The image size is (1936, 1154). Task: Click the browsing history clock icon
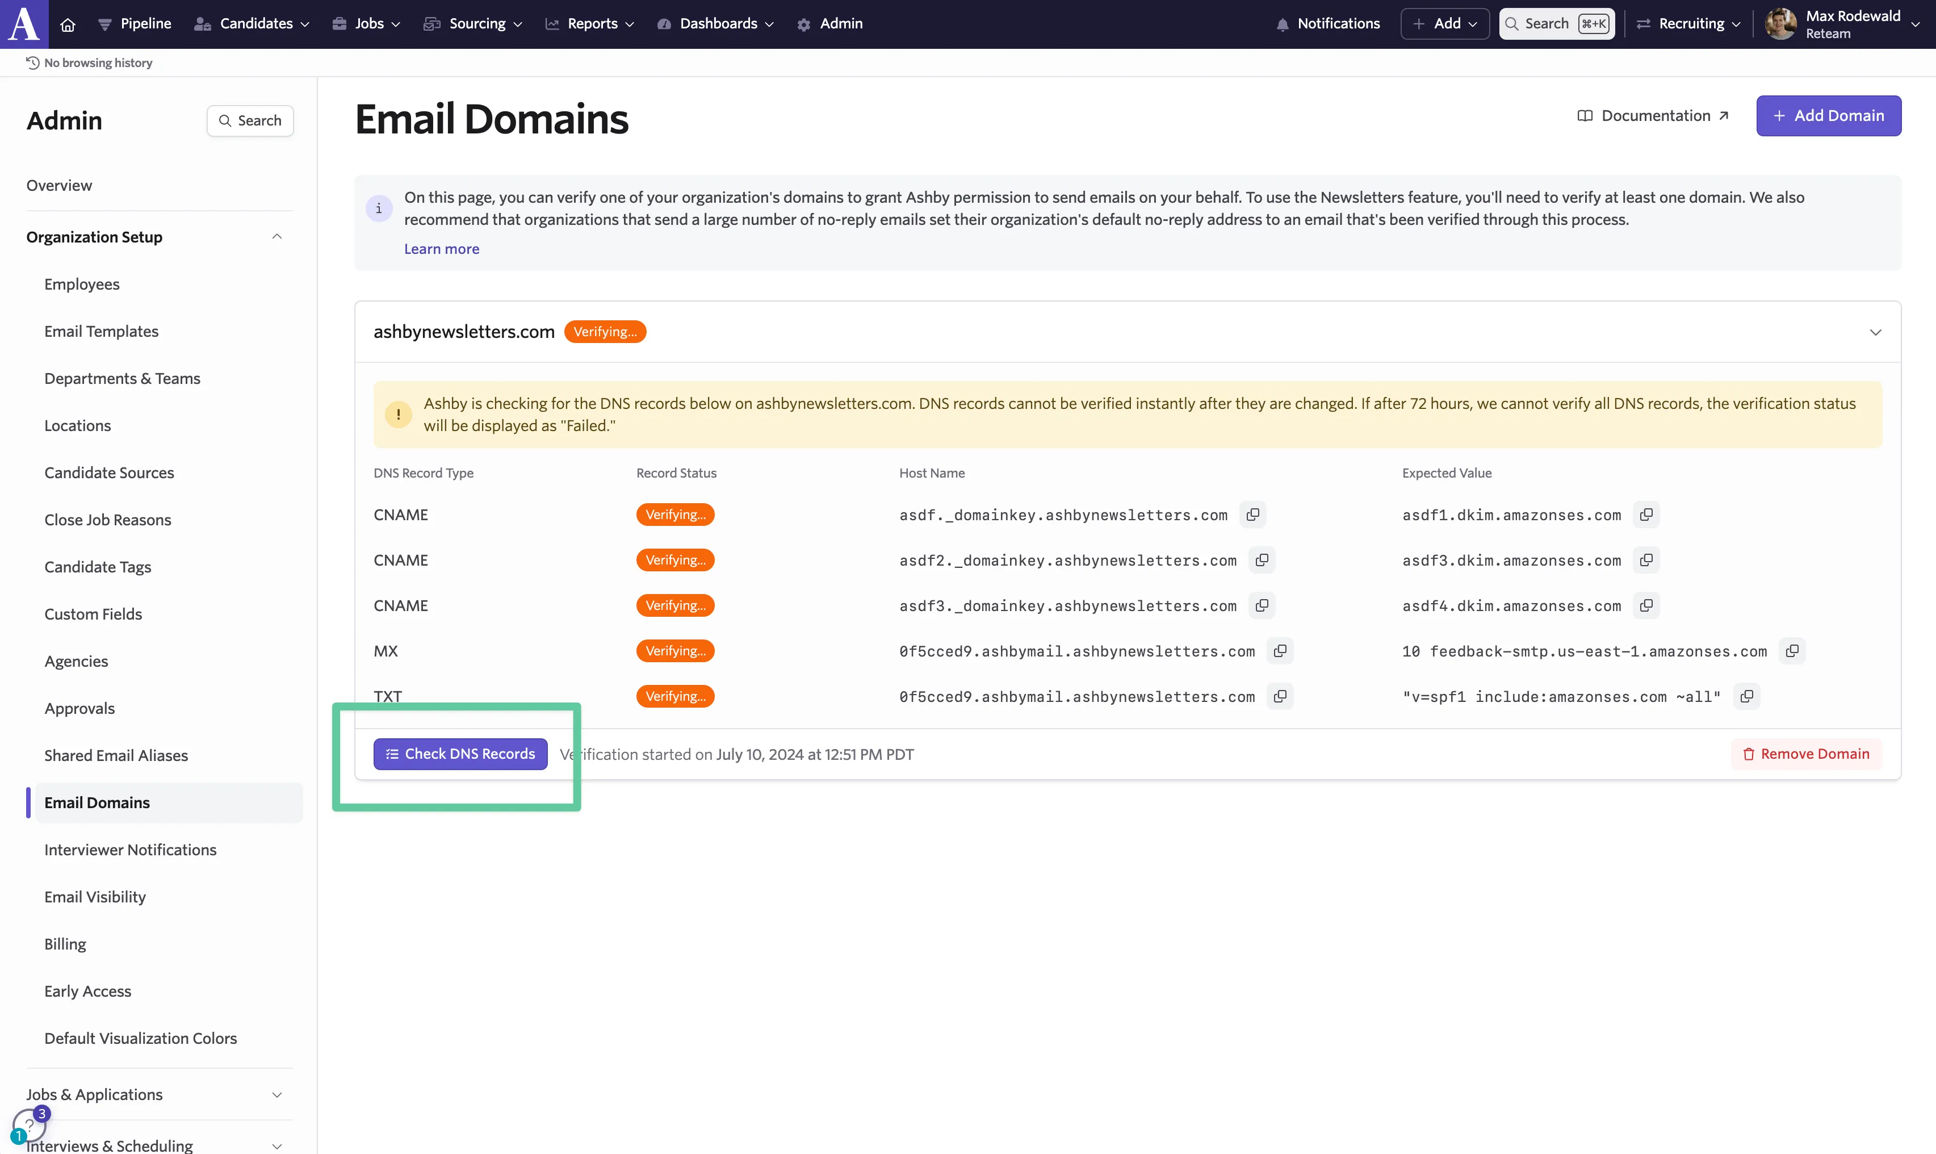32,63
